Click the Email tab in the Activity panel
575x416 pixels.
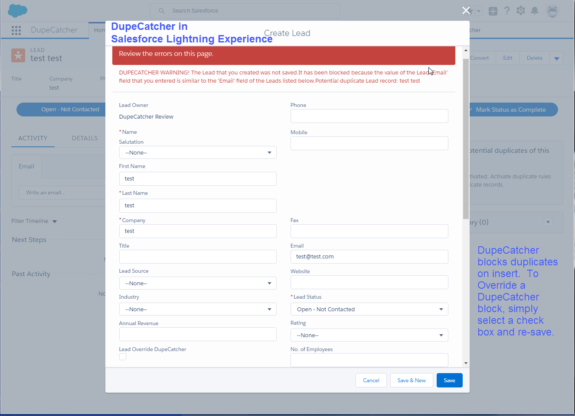coord(26,166)
